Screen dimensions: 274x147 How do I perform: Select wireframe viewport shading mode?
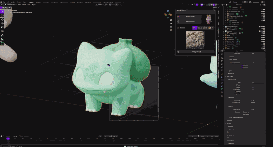click(x=210, y=5)
